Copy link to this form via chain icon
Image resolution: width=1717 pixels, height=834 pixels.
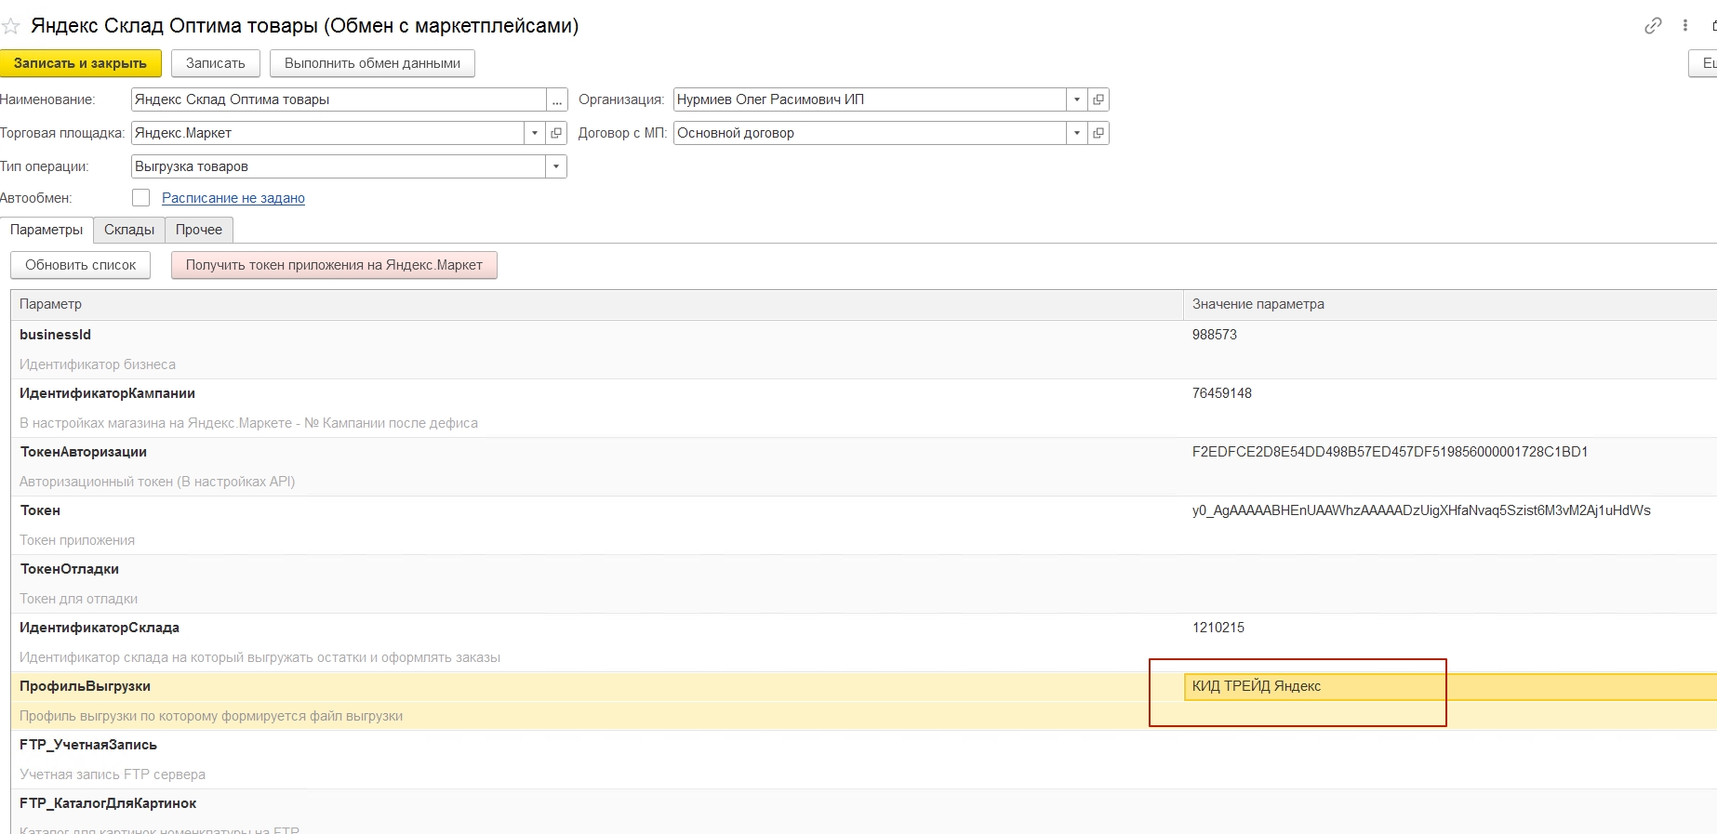coord(1652,26)
